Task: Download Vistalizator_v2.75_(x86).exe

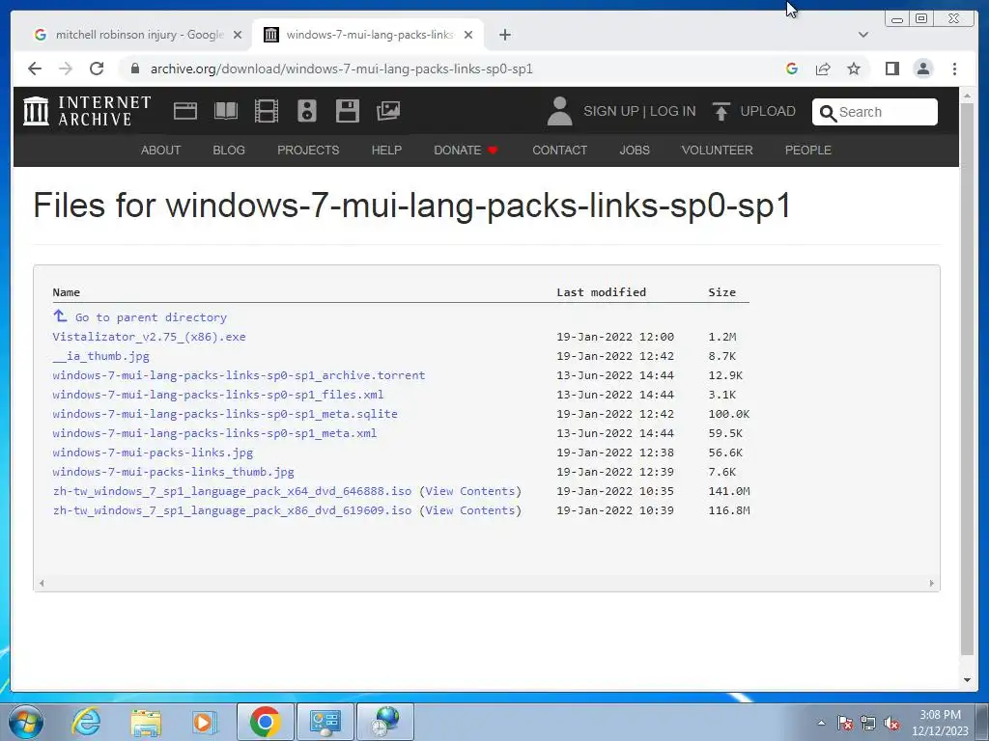Action: (149, 337)
